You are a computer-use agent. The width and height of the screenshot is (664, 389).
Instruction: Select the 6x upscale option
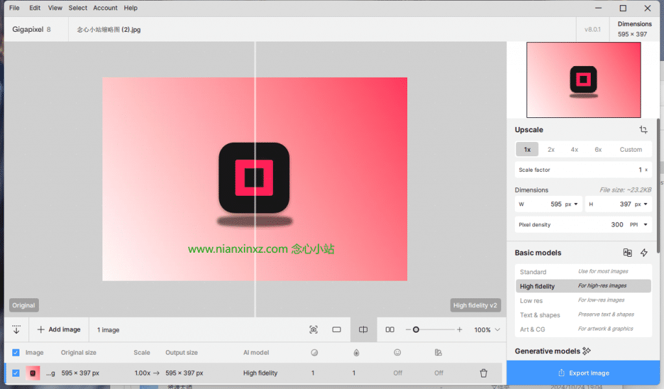coord(598,149)
